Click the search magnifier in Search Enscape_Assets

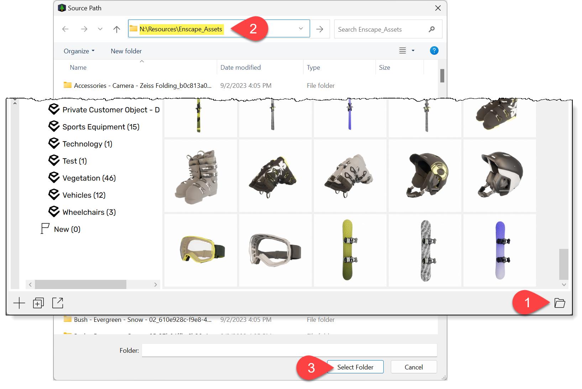[x=432, y=29]
